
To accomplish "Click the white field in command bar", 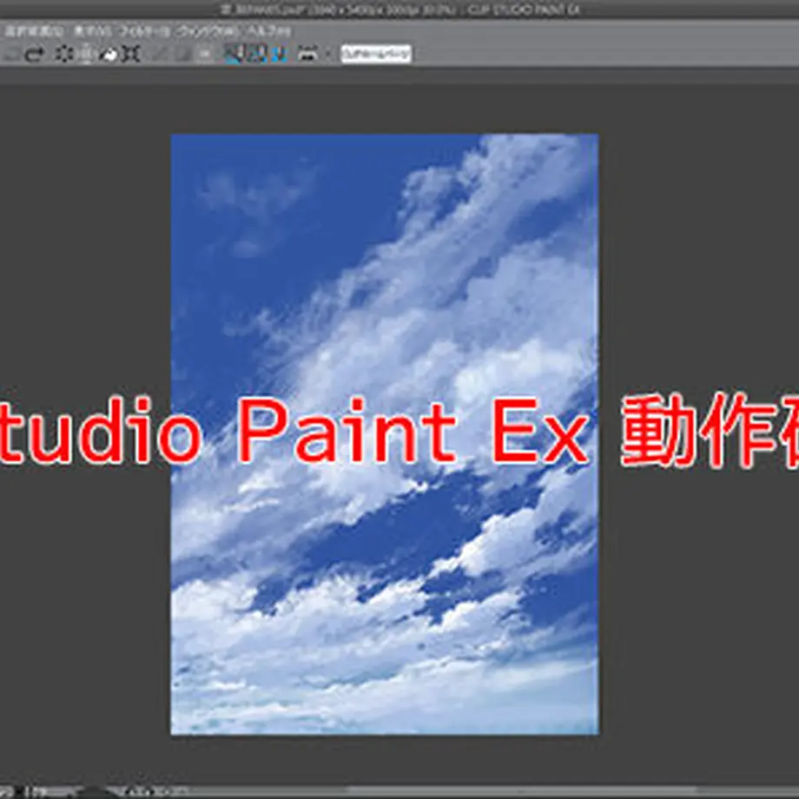I will pyautogui.click(x=376, y=54).
